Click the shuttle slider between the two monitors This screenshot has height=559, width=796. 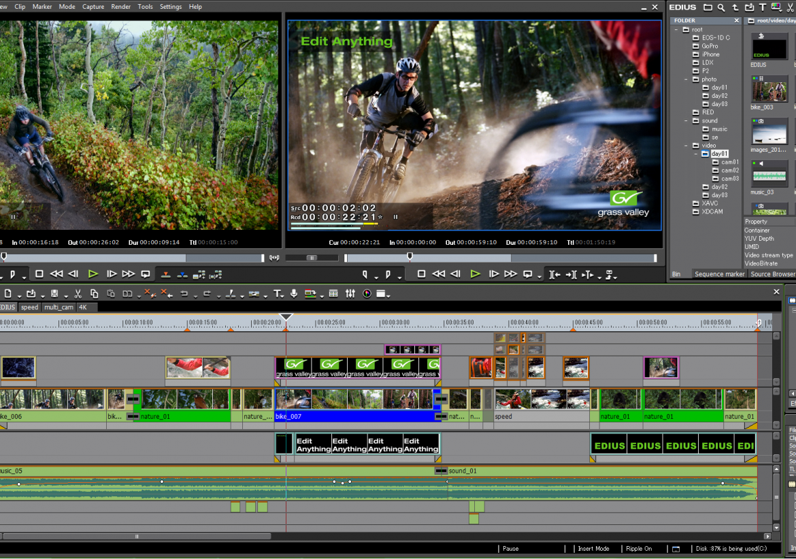click(x=312, y=258)
